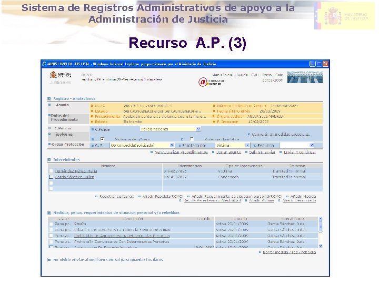Click the 'AUD.P.Sc26 MADRID' órgano judicial value
379x284 pixels.
(265, 116)
